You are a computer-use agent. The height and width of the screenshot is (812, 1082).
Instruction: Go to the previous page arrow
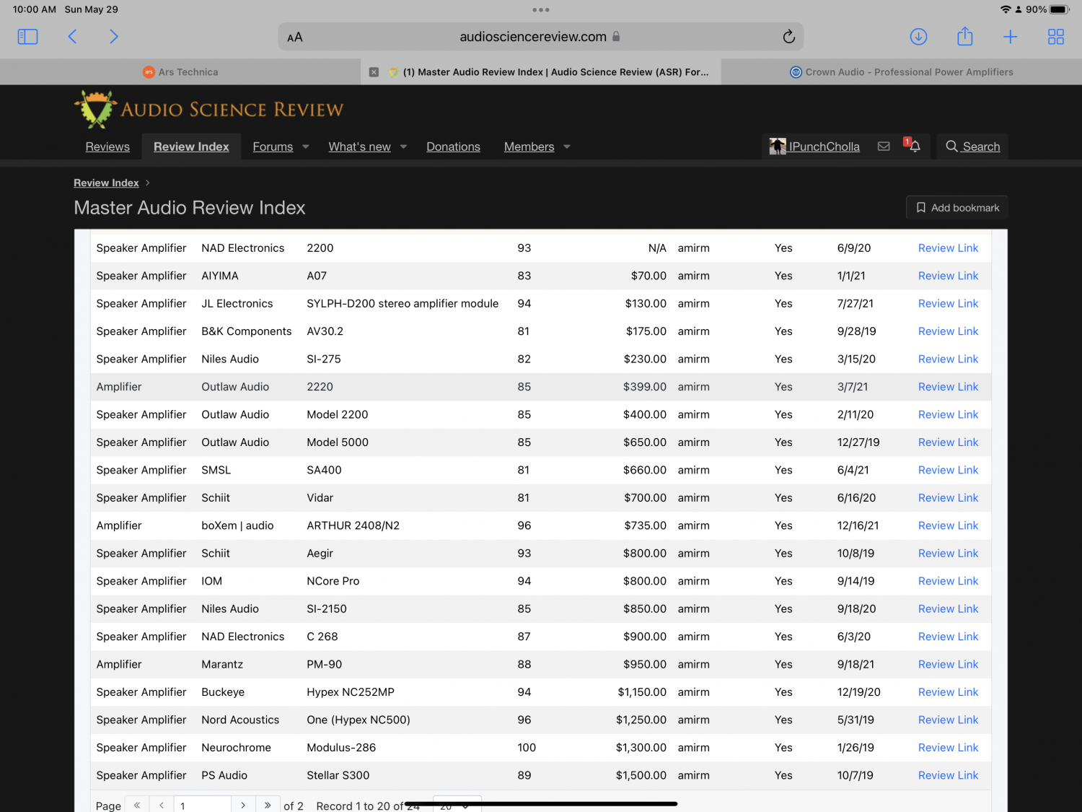pyautogui.click(x=162, y=805)
